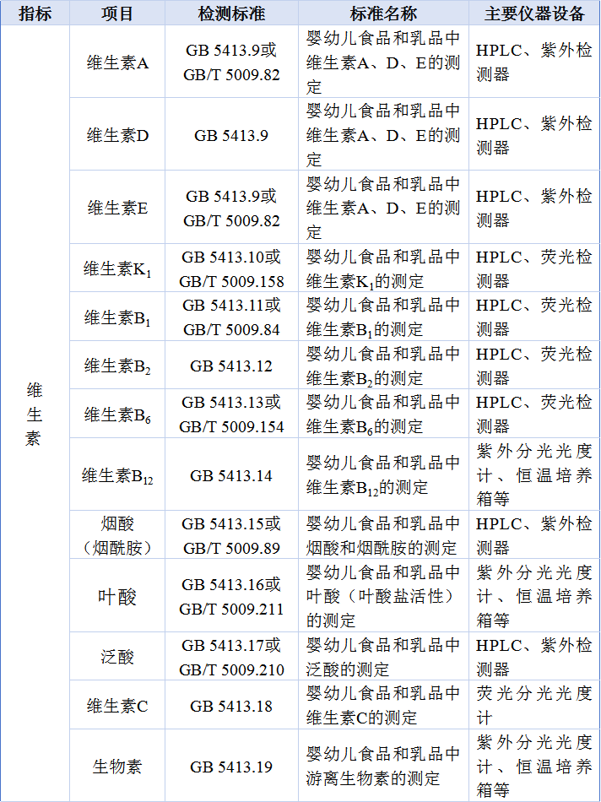
Task: Click 叶酸（叶酸盐活性）的测定 standard name cell
Action: (383, 595)
